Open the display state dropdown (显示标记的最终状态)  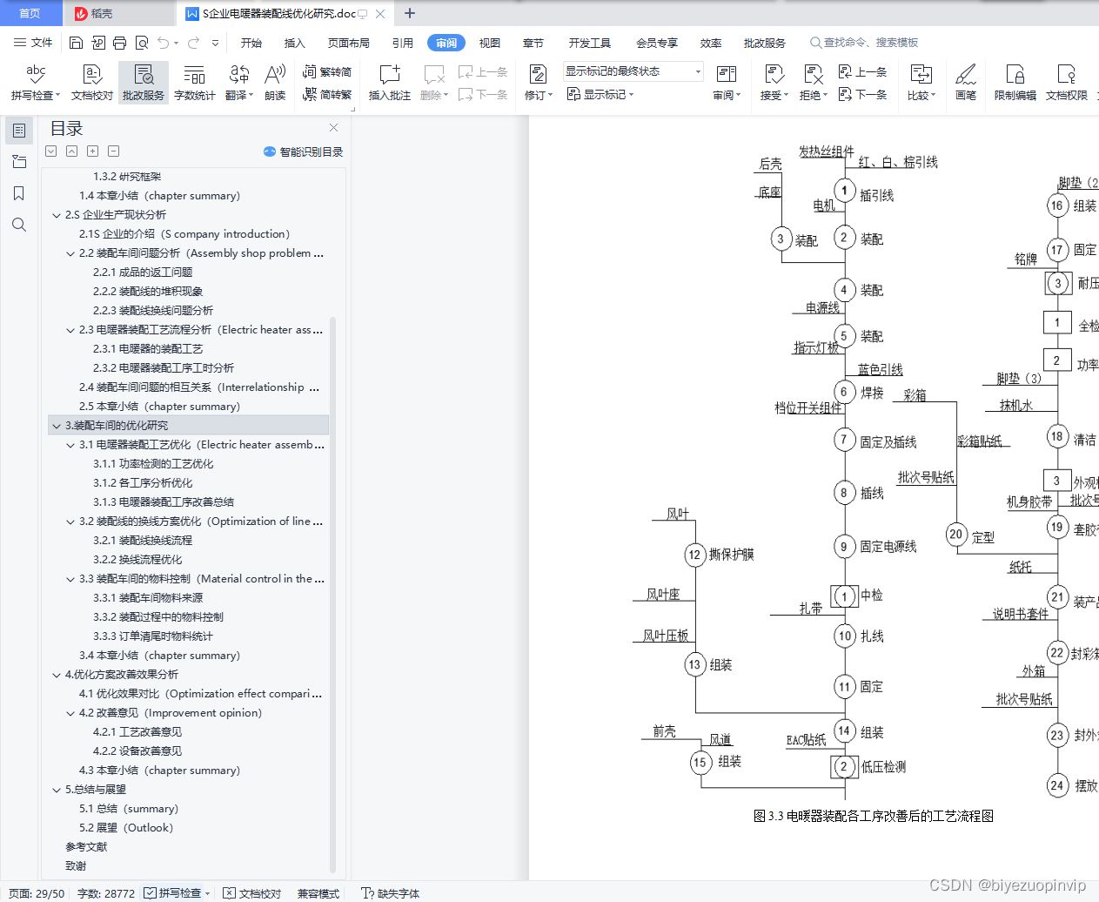point(633,71)
